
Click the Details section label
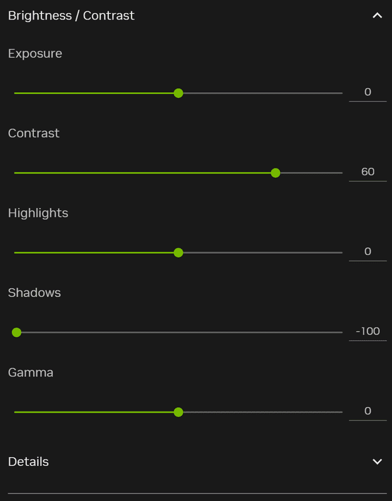tap(28, 462)
